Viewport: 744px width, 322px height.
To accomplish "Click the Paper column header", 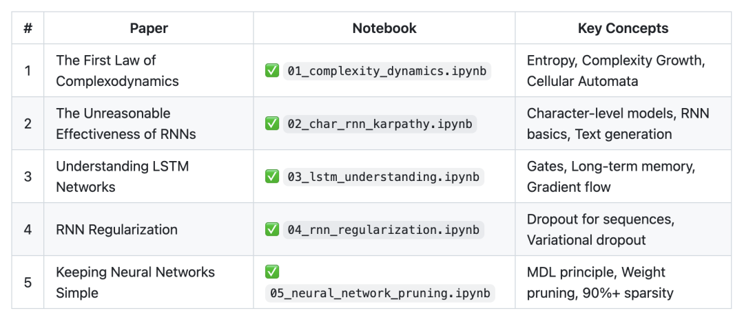I will pyautogui.click(x=149, y=28).
